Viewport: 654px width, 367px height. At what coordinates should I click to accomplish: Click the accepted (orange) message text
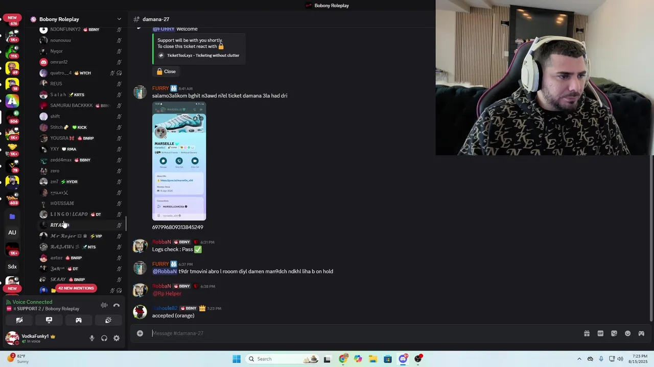(173, 316)
